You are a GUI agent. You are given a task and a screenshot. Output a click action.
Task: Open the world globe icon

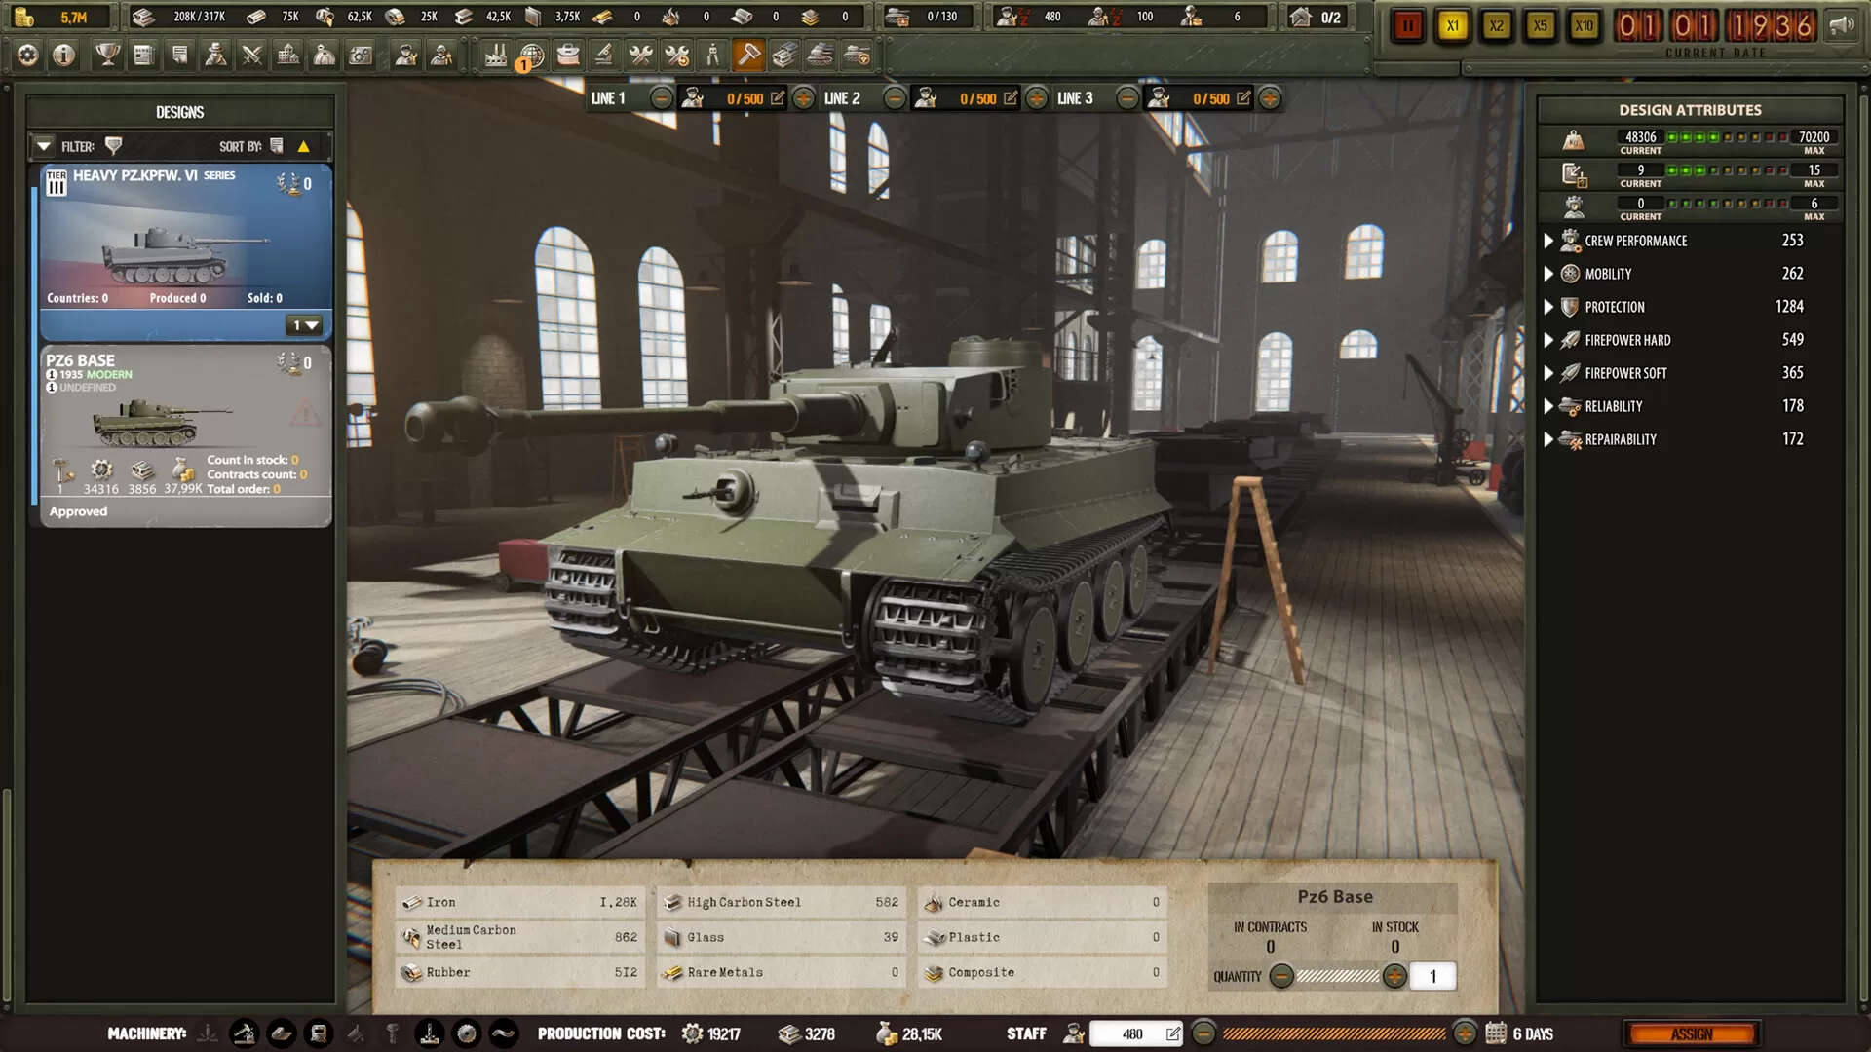tap(532, 55)
